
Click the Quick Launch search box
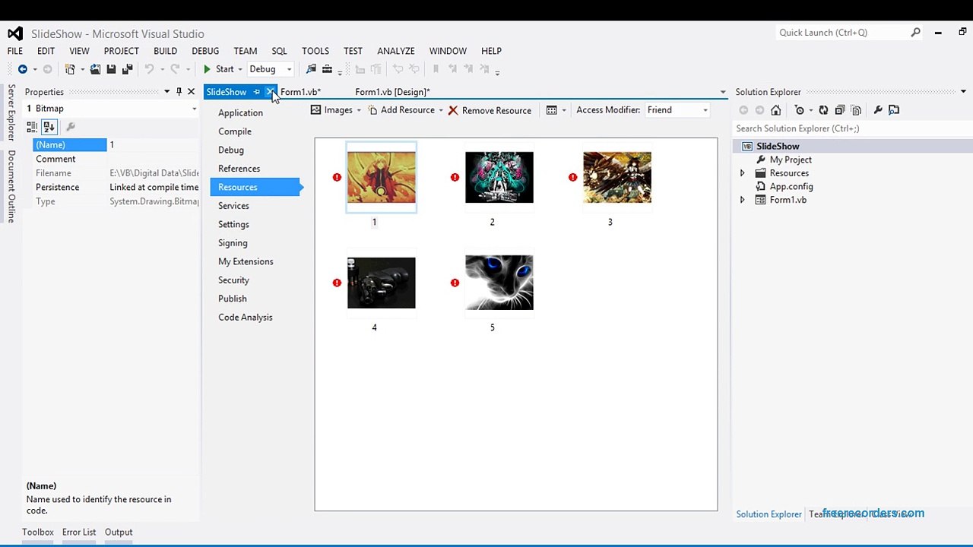tap(850, 33)
